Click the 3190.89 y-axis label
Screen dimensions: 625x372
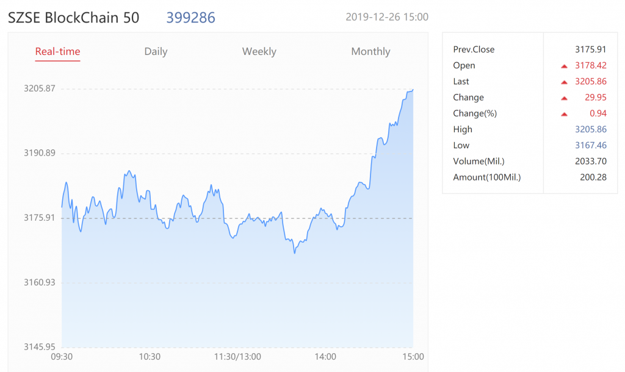tap(40, 153)
